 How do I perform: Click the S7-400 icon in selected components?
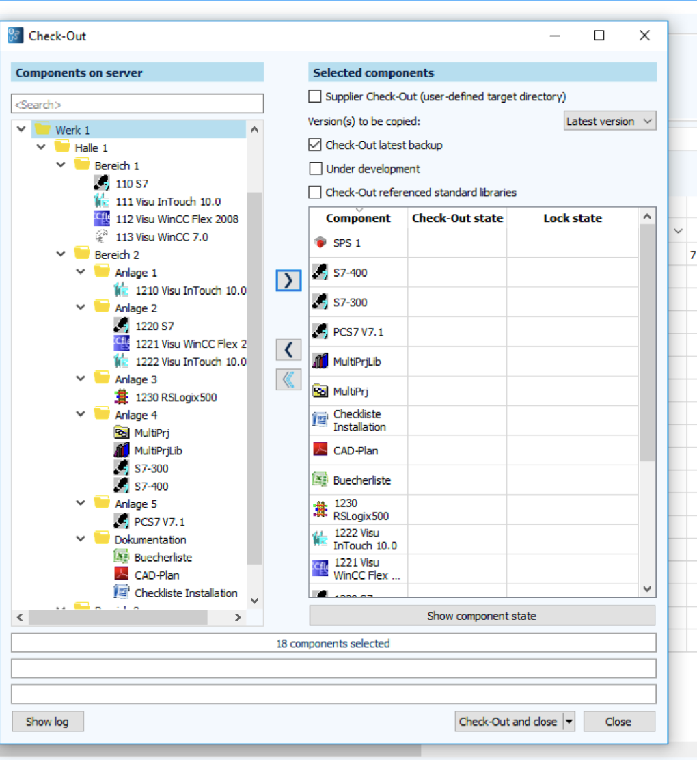320,273
